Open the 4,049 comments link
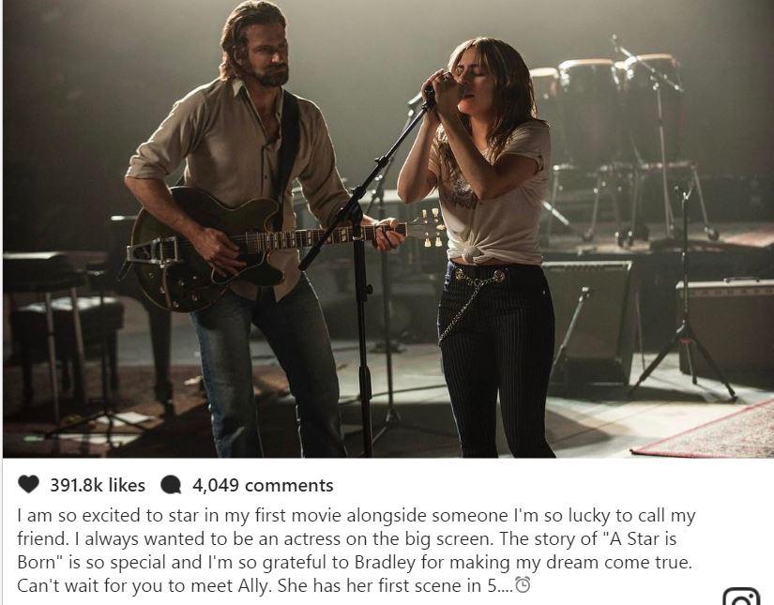Screen dimensions: 774x605 point(263,485)
